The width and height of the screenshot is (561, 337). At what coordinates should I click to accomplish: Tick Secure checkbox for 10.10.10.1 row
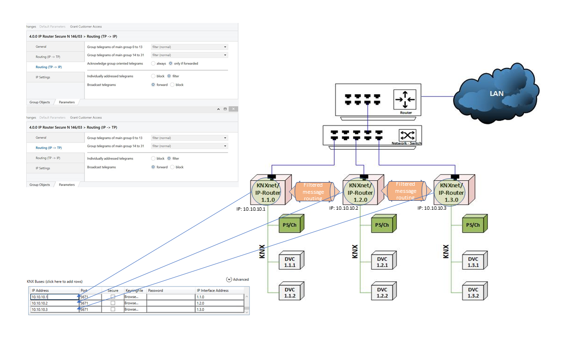coord(113,297)
